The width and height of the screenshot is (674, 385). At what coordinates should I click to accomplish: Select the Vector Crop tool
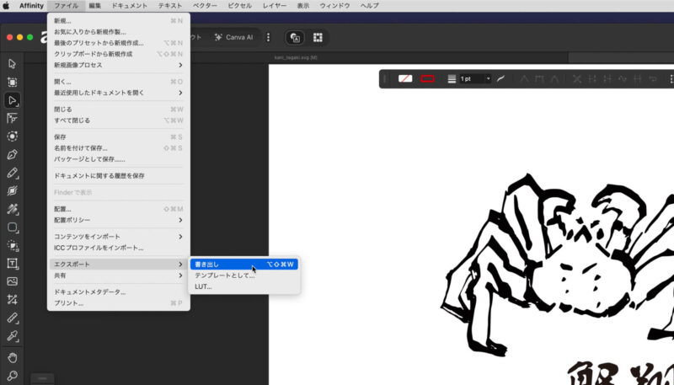point(12,300)
